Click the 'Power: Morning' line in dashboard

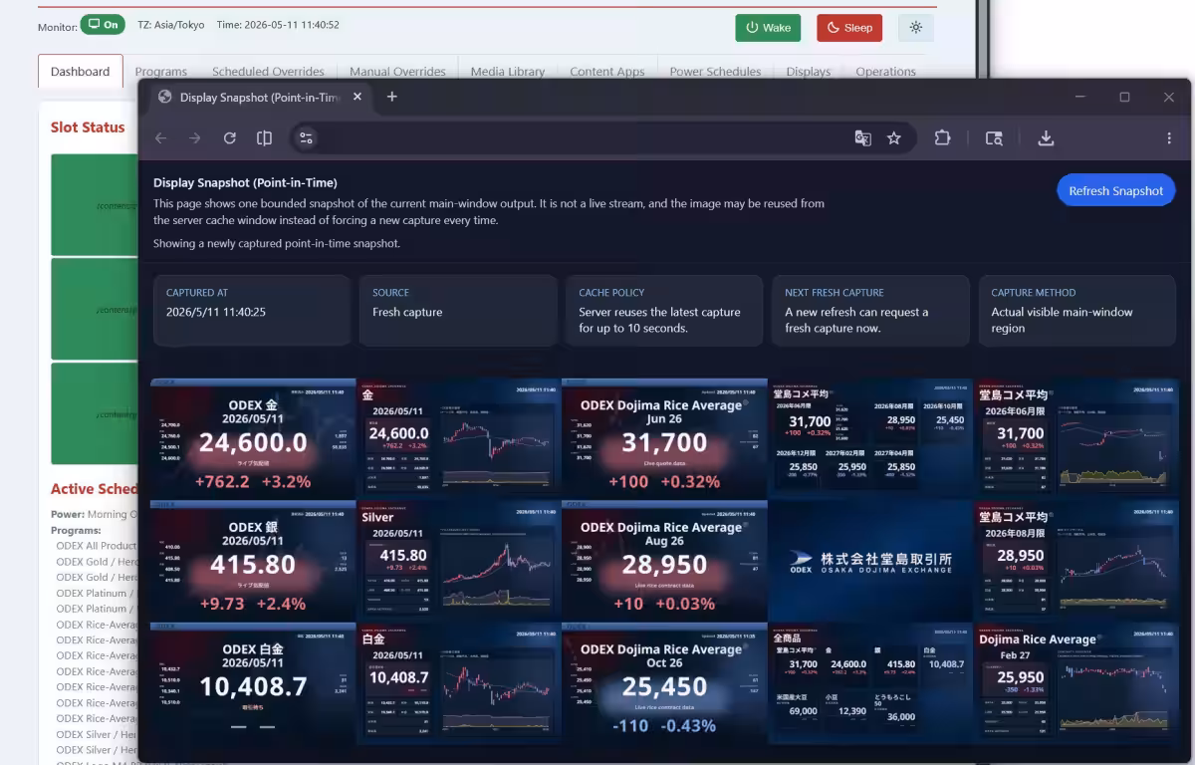click(95, 514)
